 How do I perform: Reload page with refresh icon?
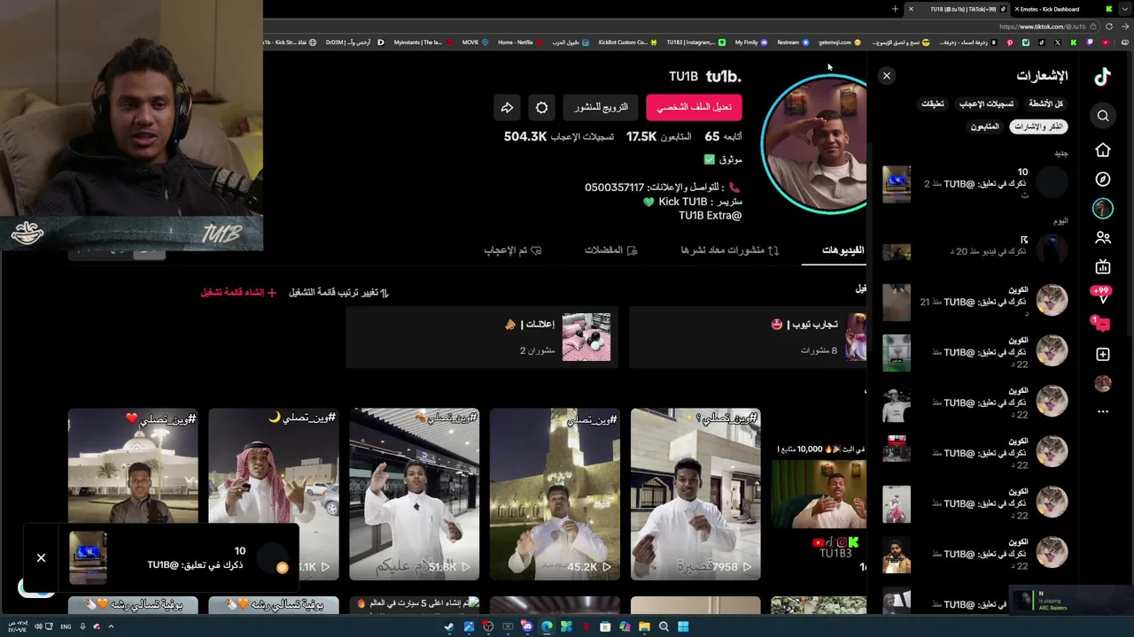tap(1108, 27)
